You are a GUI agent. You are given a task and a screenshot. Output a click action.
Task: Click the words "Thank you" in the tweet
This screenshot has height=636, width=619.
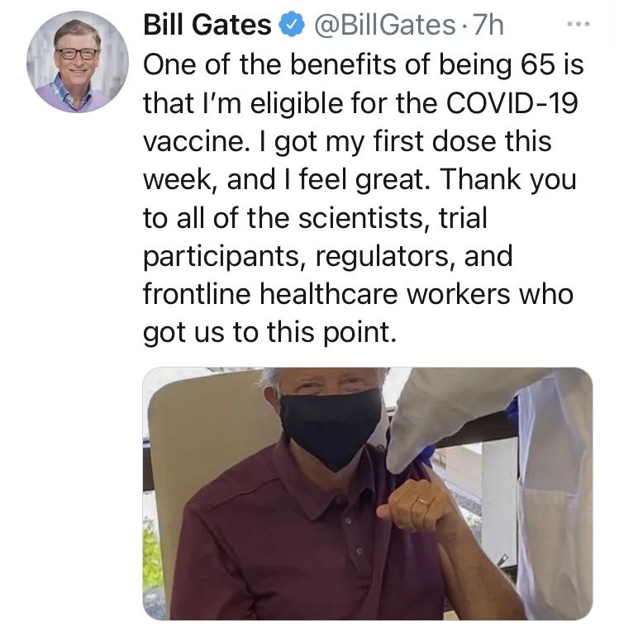(x=507, y=179)
